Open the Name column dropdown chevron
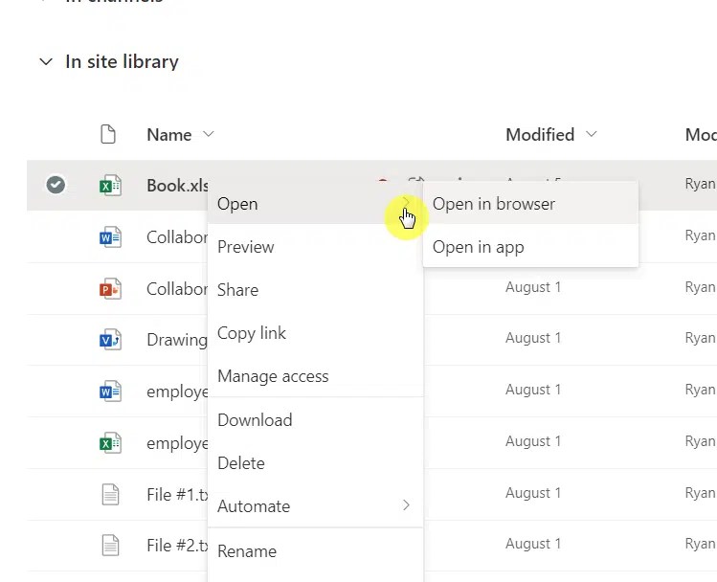The height and width of the screenshot is (582, 717). (209, 134)
